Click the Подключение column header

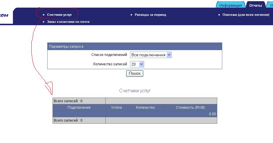(x=79, y=108)
